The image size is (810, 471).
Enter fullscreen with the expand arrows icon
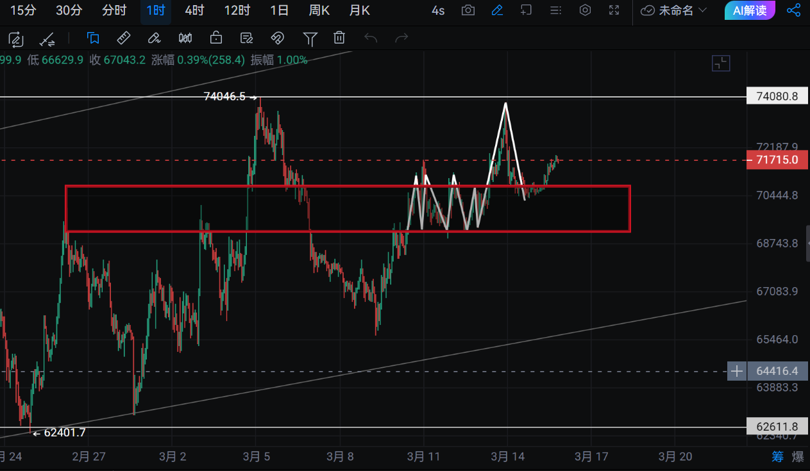point(614,10)
